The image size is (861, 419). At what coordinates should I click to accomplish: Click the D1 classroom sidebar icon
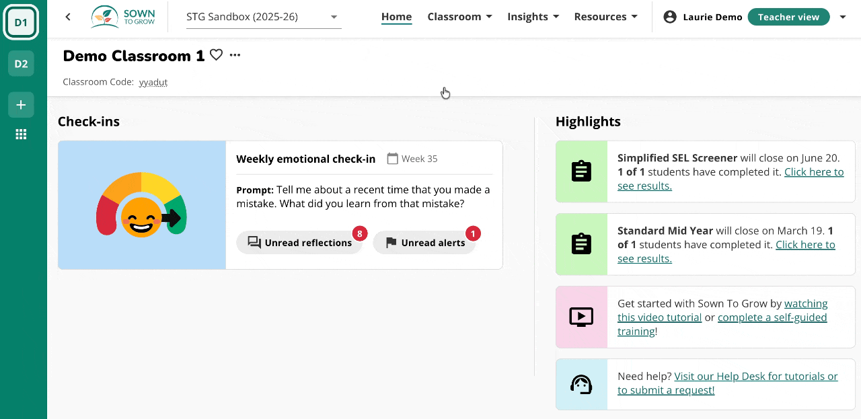21,22
